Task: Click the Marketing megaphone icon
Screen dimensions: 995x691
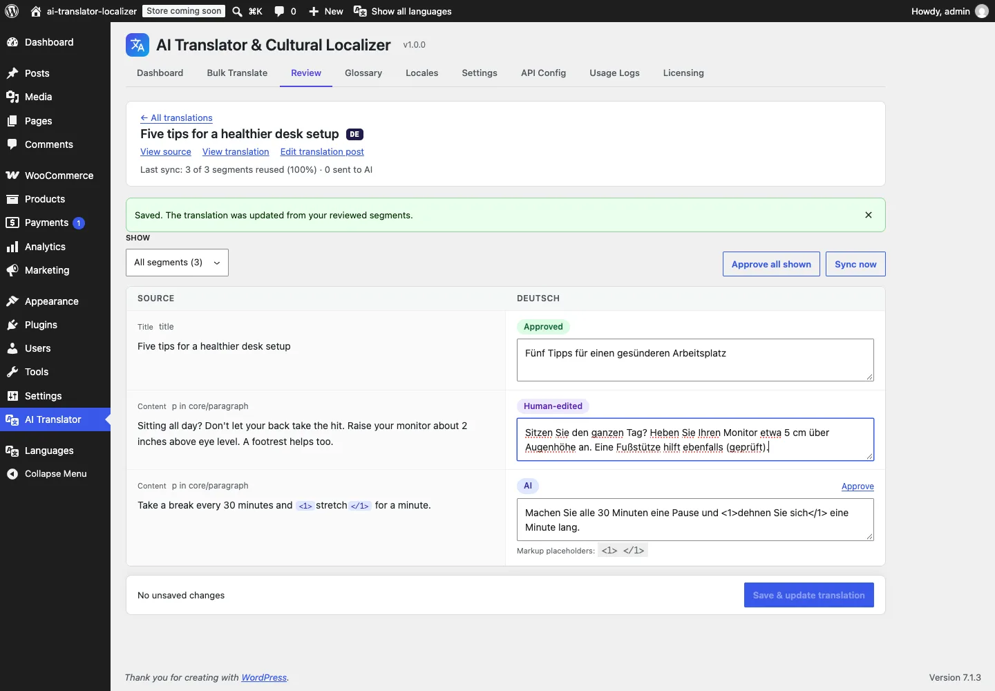Action: [x=12, y=270]
